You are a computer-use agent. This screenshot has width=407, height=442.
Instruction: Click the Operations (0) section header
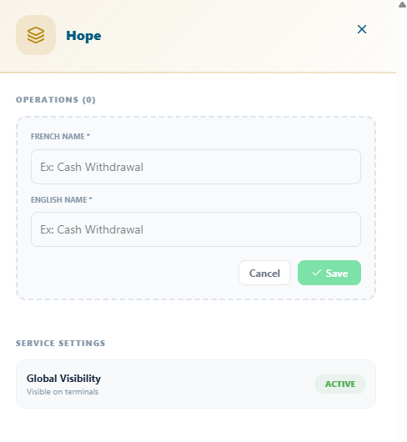point(56,100)
